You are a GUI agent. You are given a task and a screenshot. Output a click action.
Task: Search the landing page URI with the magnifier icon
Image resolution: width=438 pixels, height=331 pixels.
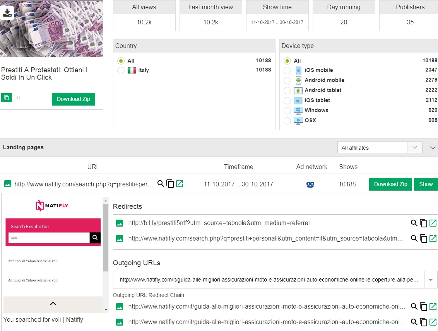pyautogui.click(x=161, y=184)
